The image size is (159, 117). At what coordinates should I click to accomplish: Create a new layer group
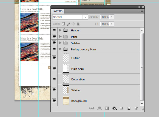click(x=121, y=108)
